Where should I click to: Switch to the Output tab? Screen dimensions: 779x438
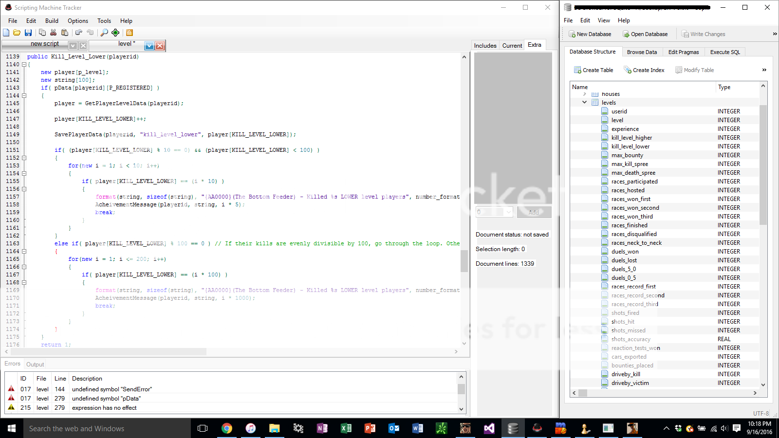35,365
